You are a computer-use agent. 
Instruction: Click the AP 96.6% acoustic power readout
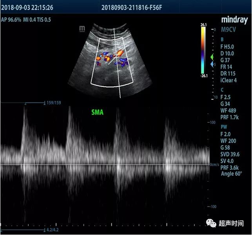[11, 20]
